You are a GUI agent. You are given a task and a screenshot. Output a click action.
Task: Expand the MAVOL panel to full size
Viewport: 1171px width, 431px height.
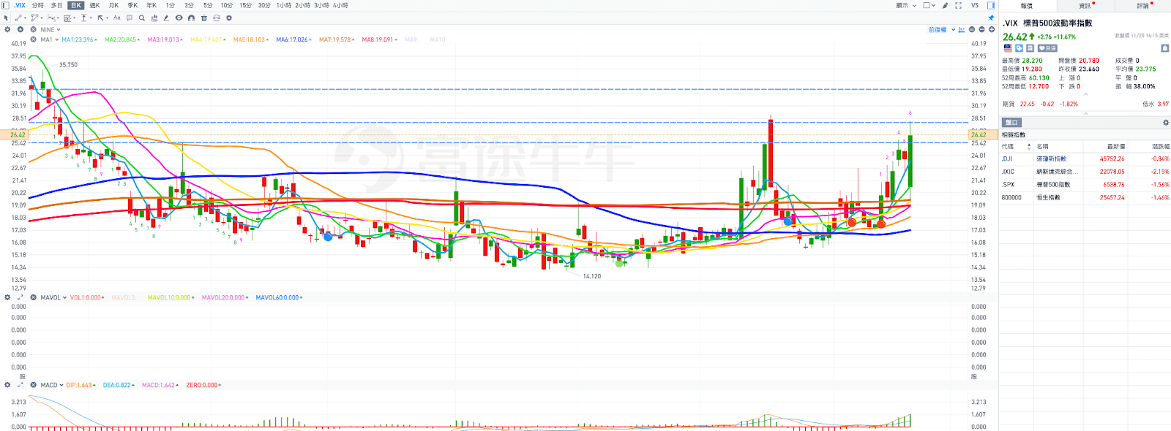(20, 297)
